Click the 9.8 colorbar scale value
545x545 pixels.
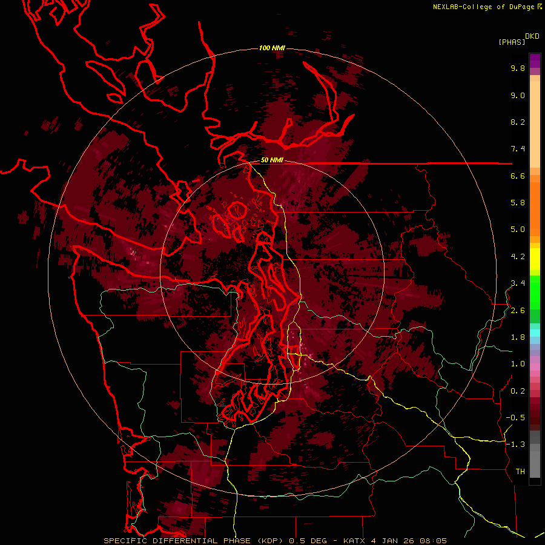point(518,68)
